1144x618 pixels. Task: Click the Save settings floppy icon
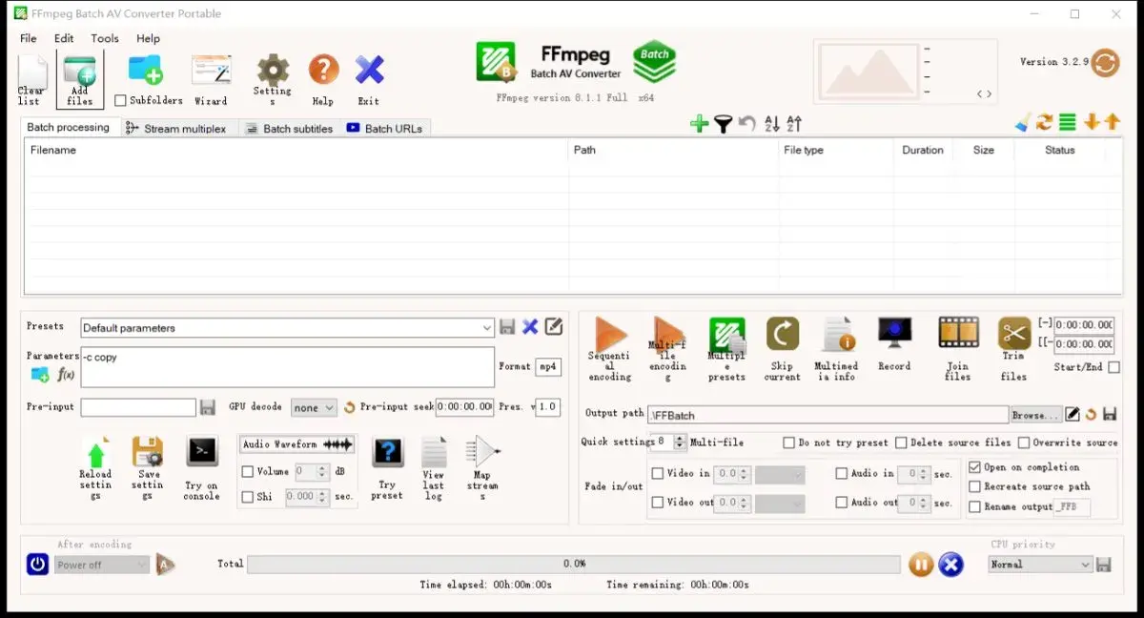[148, 452]
